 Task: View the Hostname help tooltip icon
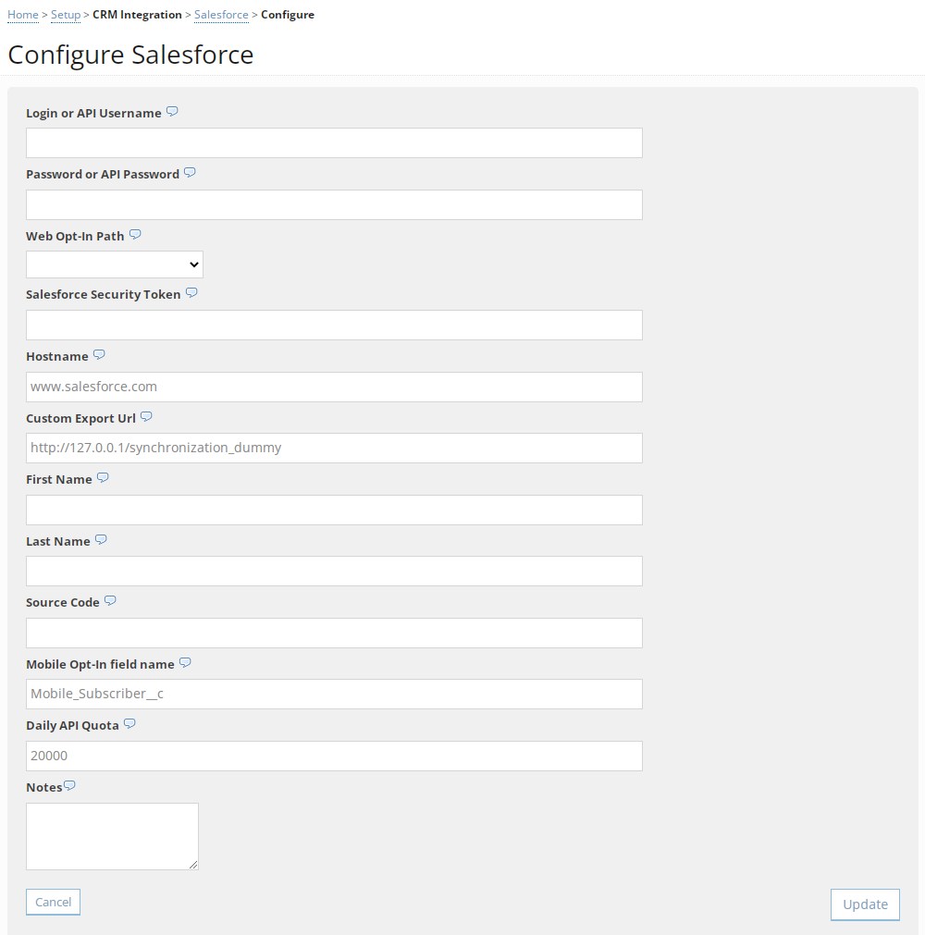coord(99,354)
